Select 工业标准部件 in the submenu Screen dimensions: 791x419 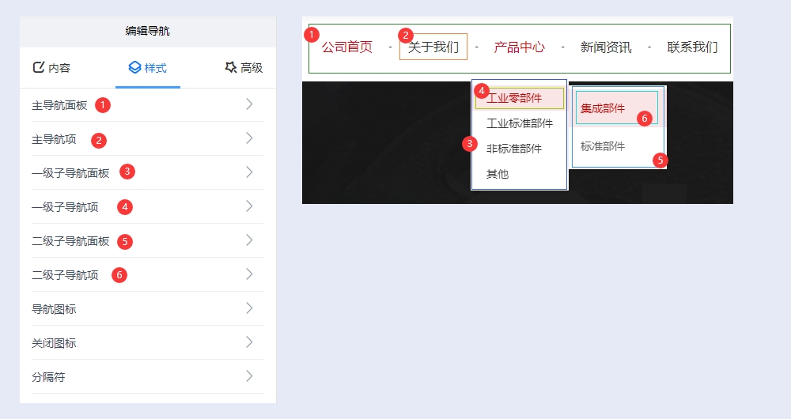point(519,123)
